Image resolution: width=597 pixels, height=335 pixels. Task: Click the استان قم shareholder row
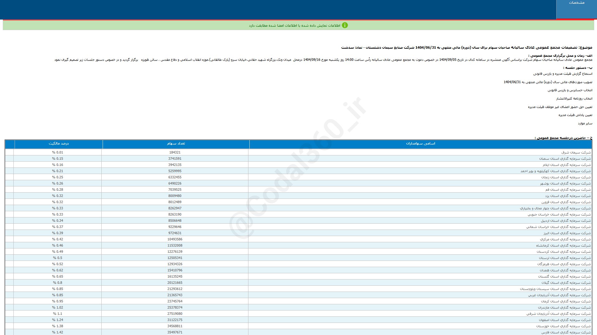tap(568, 190)
